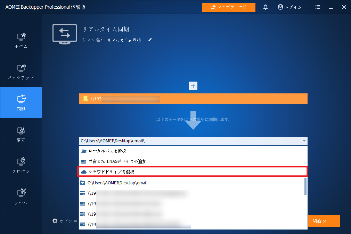Edit task name with pencil icon
351x234 pixels.
click(x=150, y=40)
